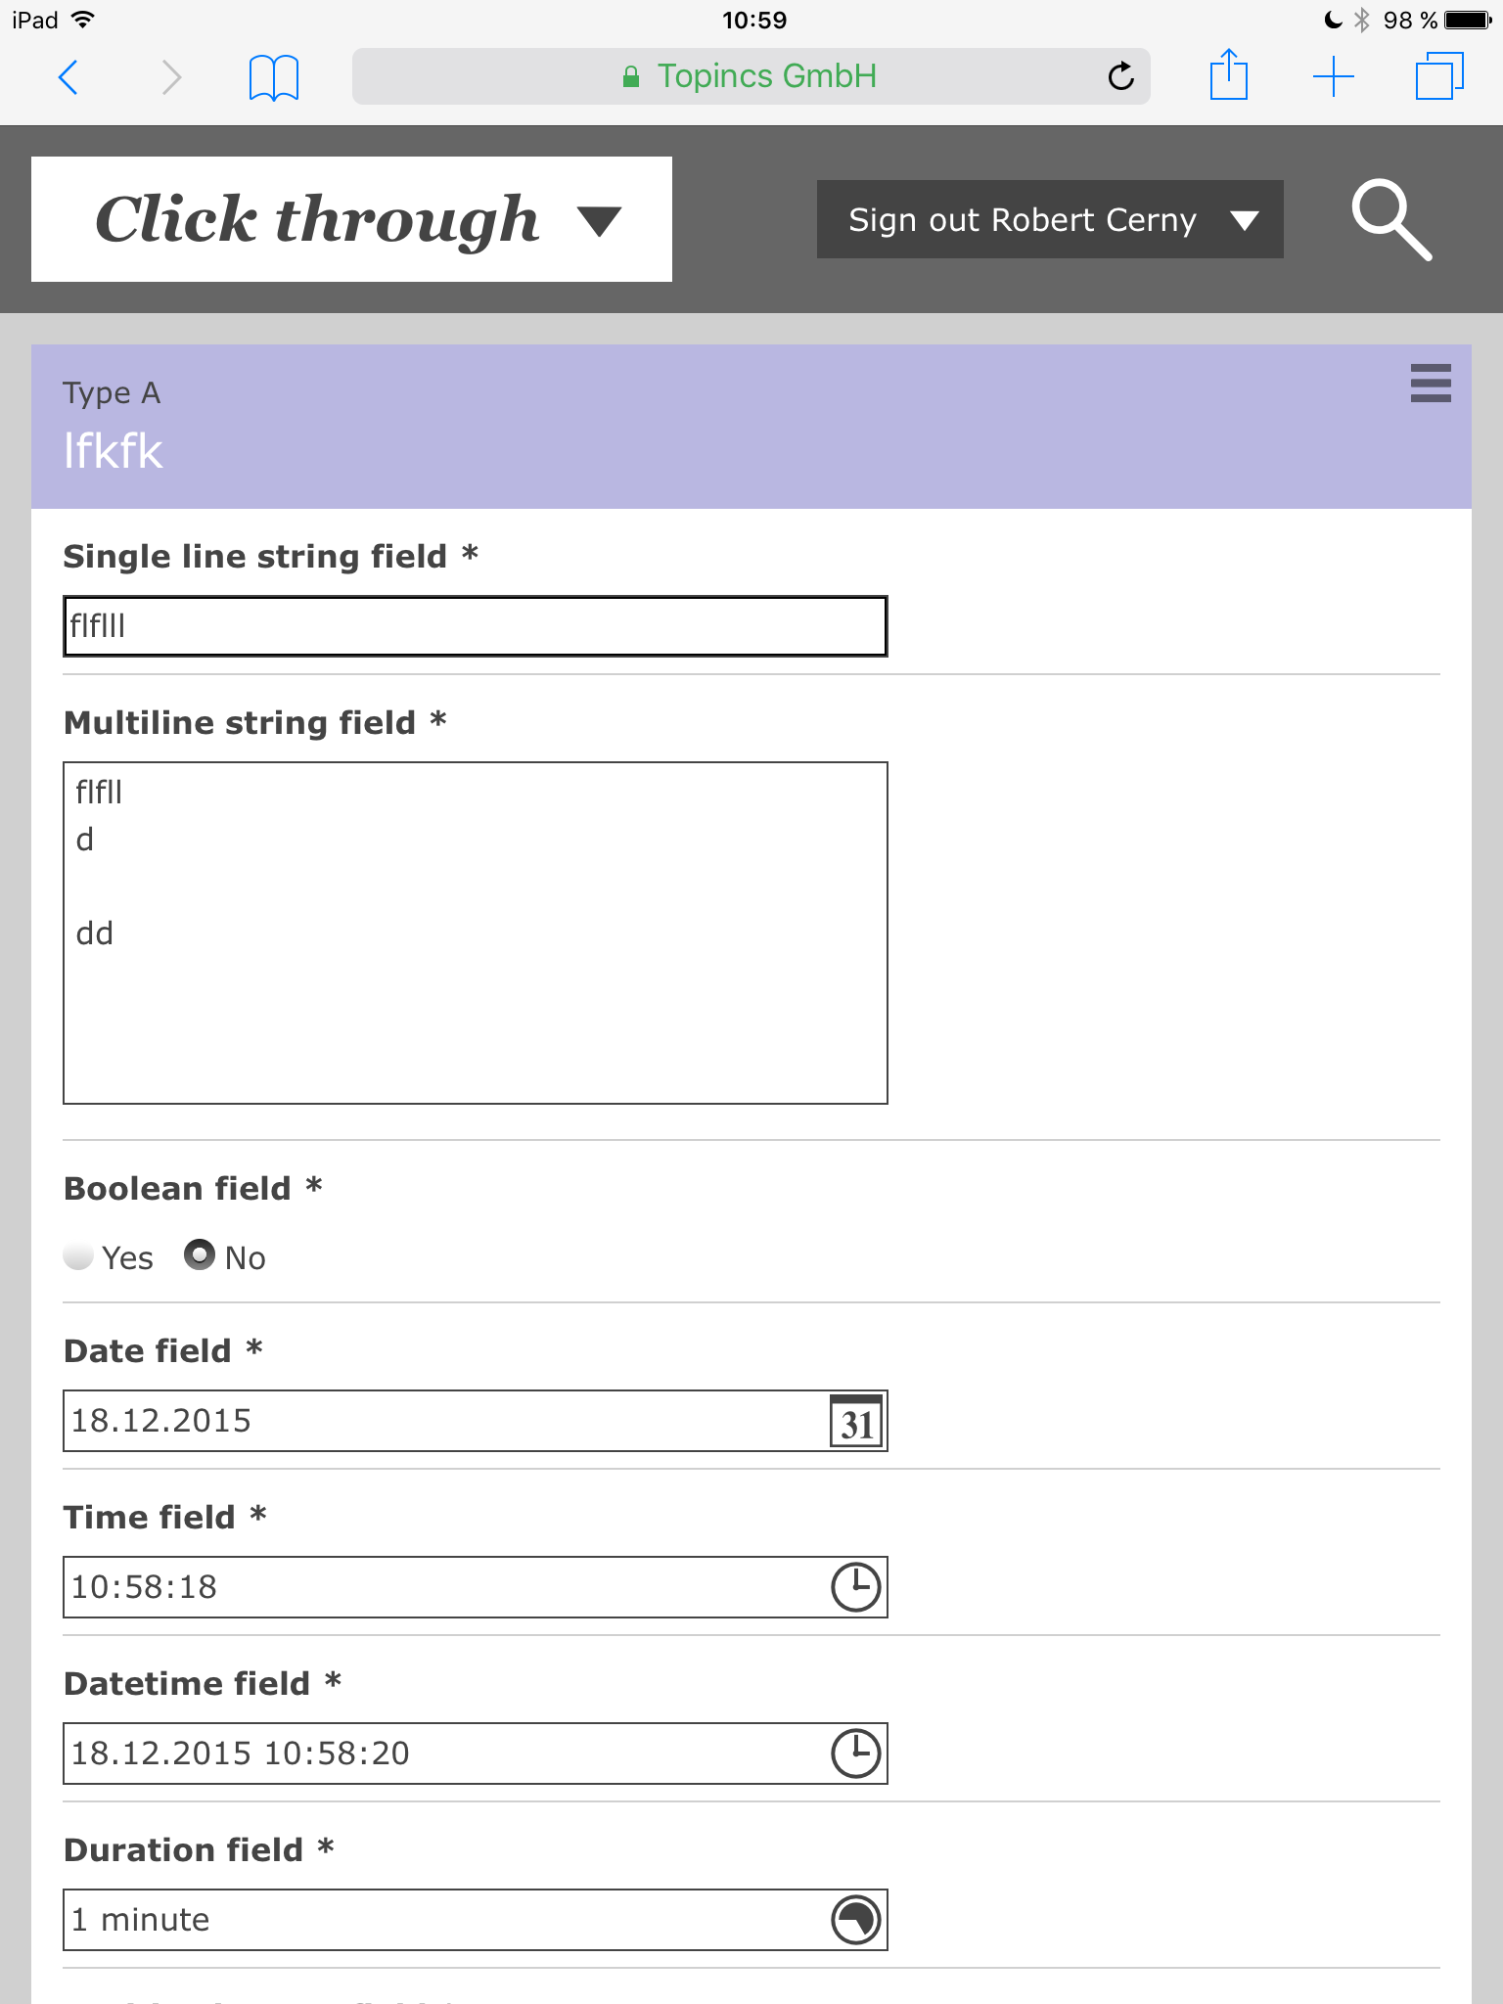
Task: Click the Single line string input field
Action: [475, 626]
